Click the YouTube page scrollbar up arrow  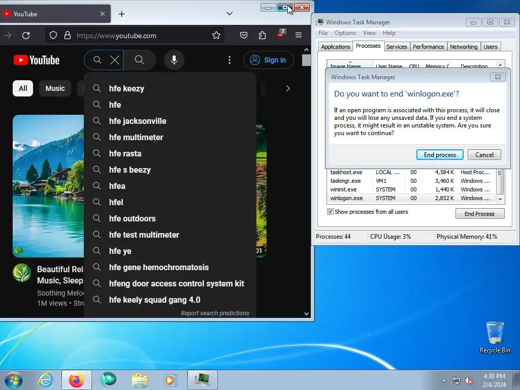[x=306, y=50]
